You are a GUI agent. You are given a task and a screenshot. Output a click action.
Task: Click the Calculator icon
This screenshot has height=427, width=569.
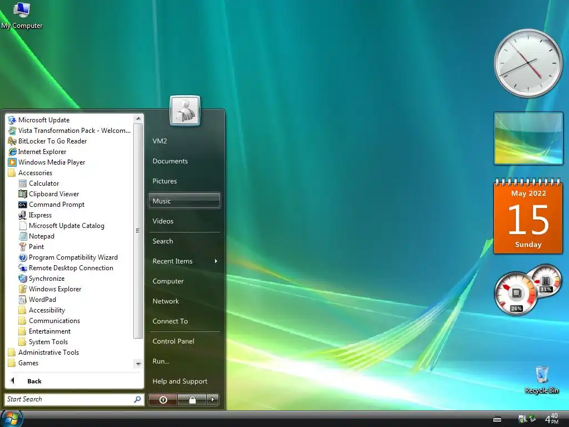[22, 183]
